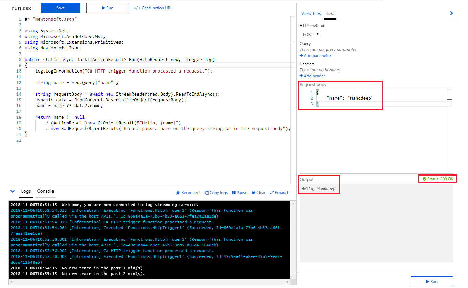Switch to the View files tab
Screen dimensions: 468x288
311,14
